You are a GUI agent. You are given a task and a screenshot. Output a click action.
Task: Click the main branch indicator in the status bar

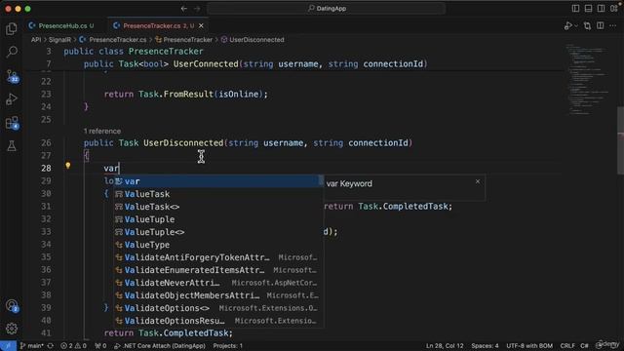pos(32,346)
